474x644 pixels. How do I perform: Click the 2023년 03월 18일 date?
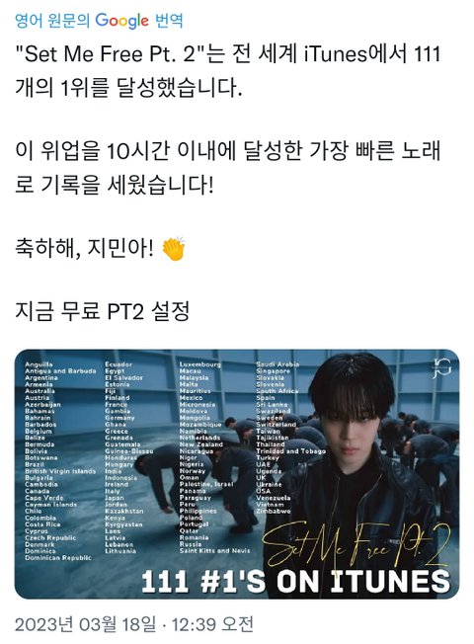[86, 624]
